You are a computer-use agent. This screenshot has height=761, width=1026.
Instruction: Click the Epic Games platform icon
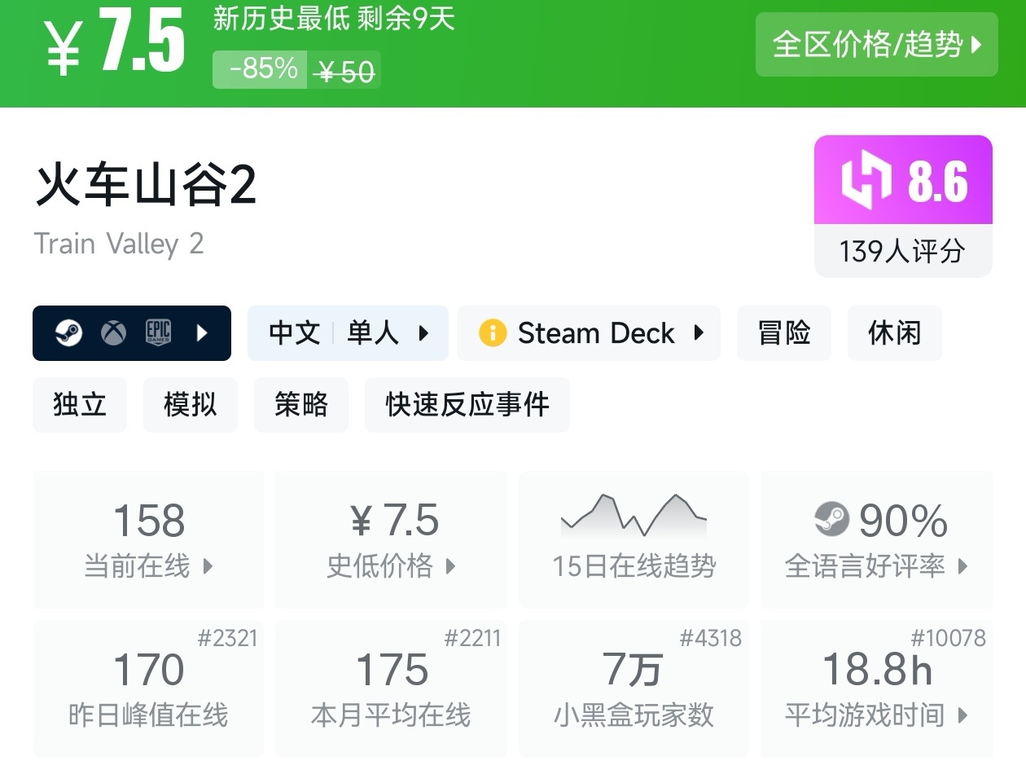point(158,332)
